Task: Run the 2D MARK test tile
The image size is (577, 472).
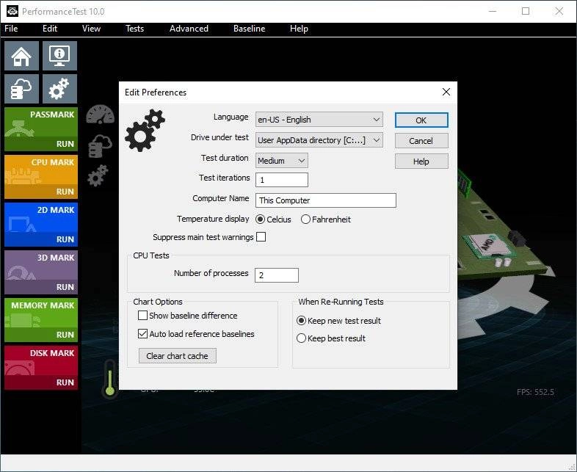Action: coord(41,225)
